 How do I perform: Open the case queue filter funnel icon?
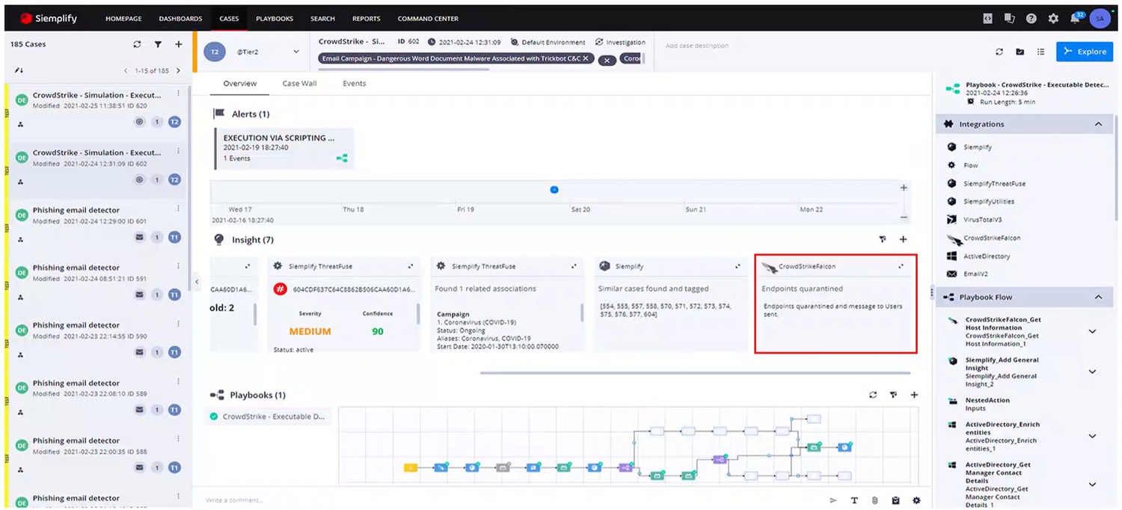[158, 44]
